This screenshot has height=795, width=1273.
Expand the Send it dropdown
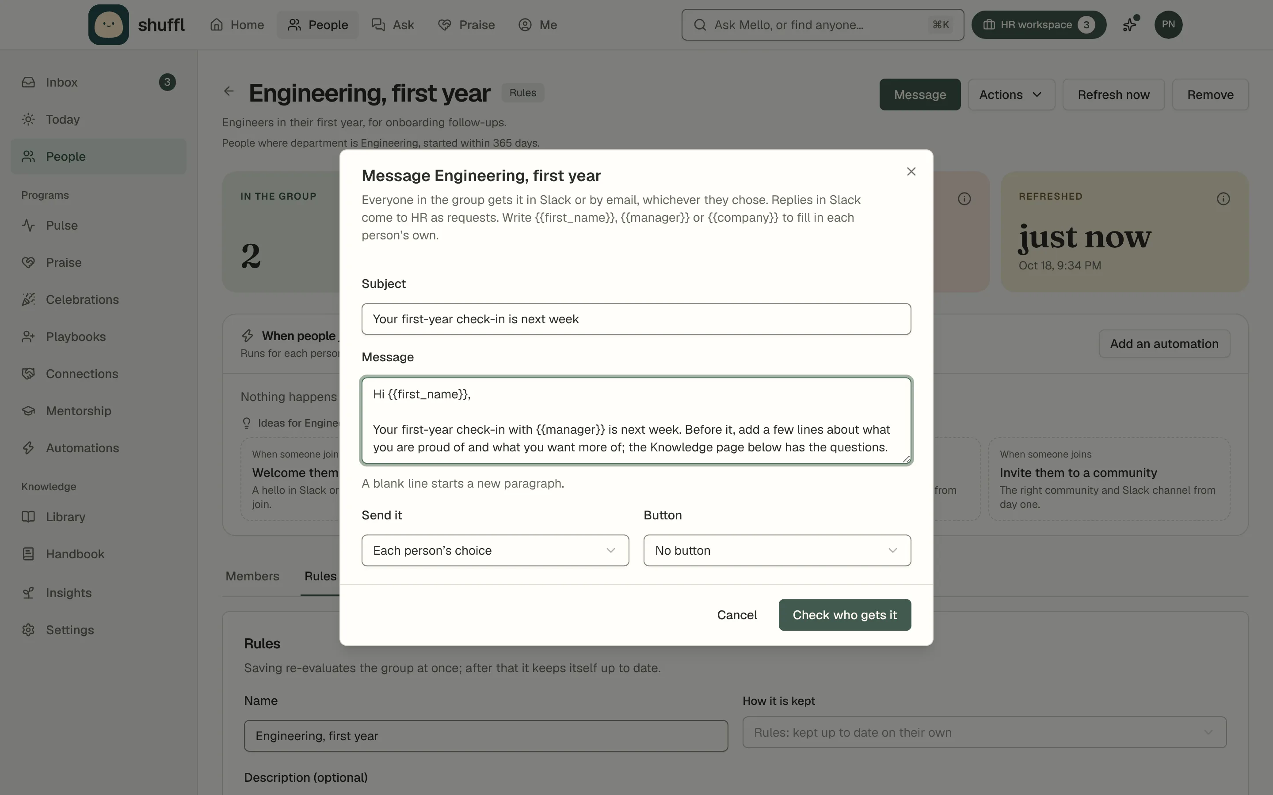(495, 550)
